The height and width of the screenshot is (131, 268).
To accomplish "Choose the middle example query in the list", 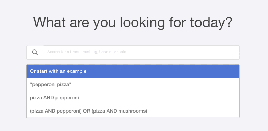I will pos(54,98).
